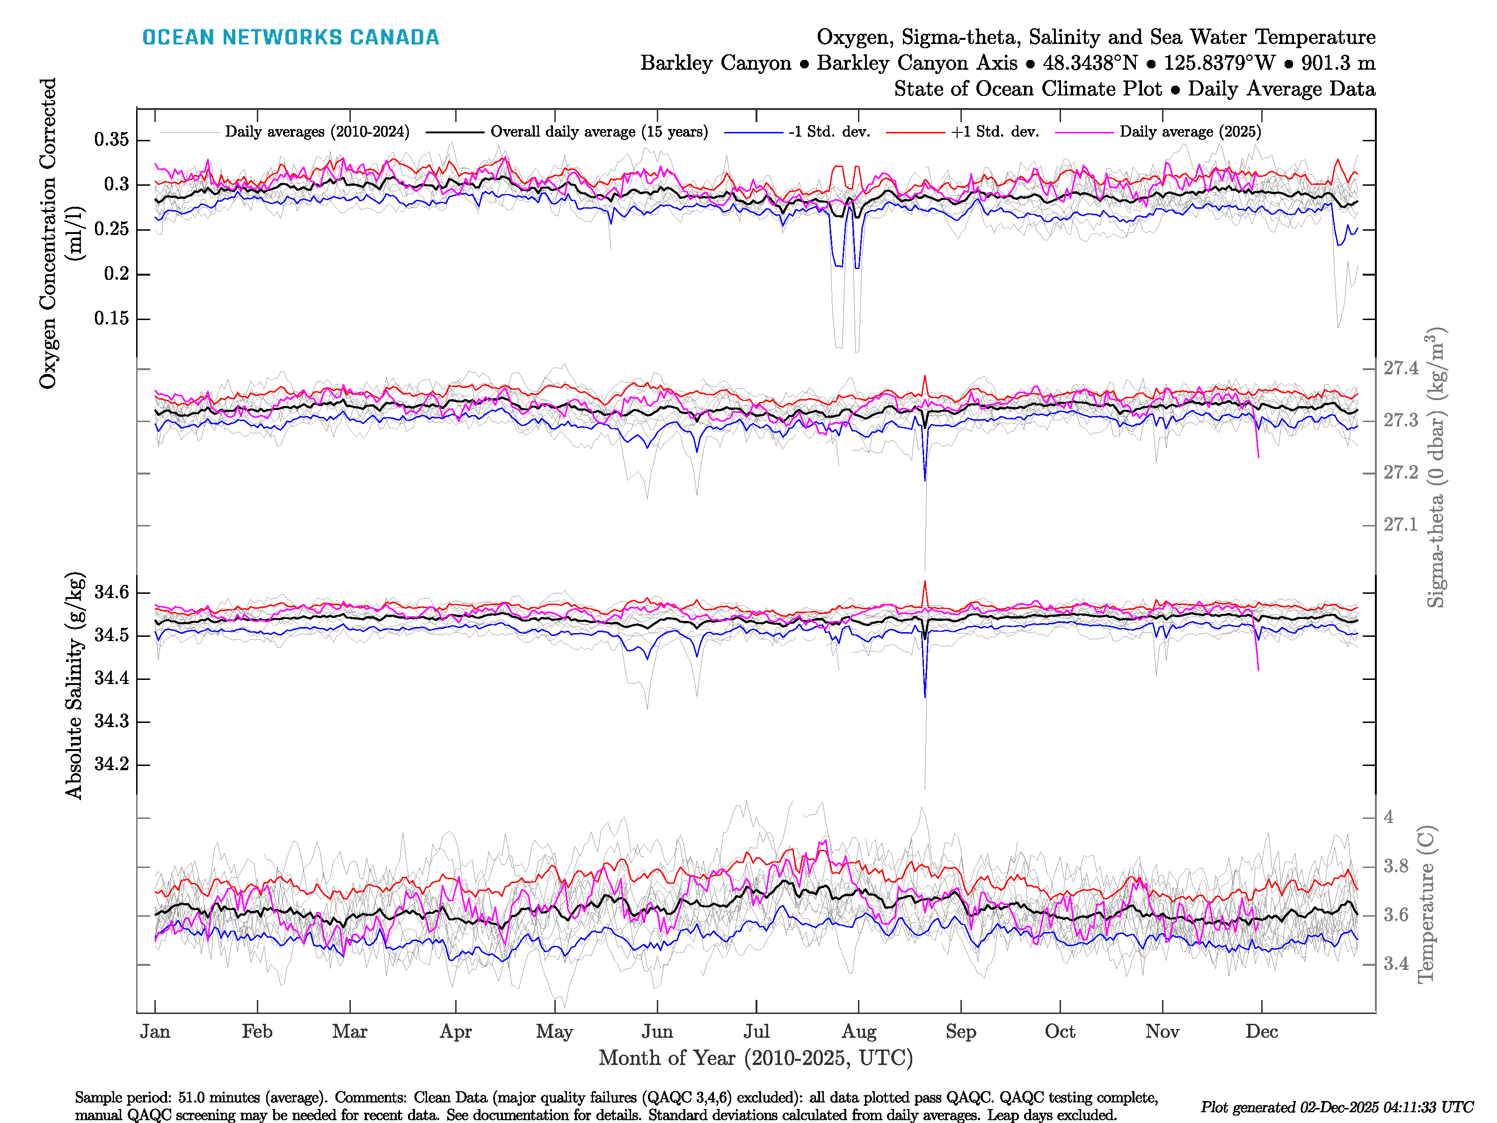Click the red +1 Std. dev. legend line
1497x1123 pixels.
(915, 133)
